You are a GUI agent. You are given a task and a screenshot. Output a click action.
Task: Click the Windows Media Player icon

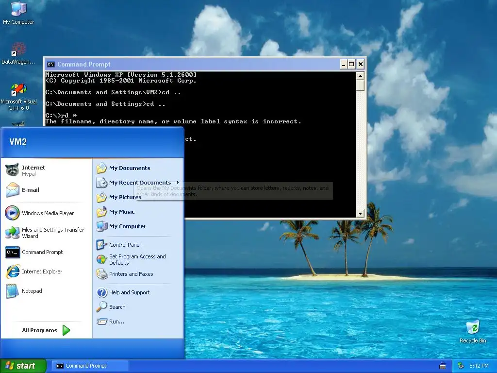click(x=12, y=213)
